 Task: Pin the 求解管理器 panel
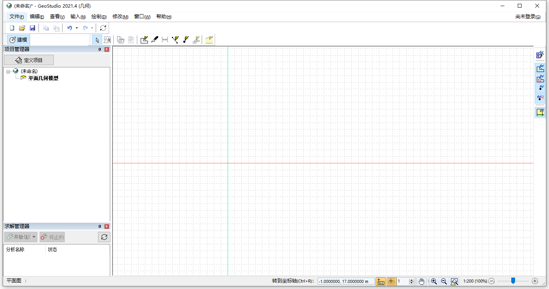pos(100,227)
